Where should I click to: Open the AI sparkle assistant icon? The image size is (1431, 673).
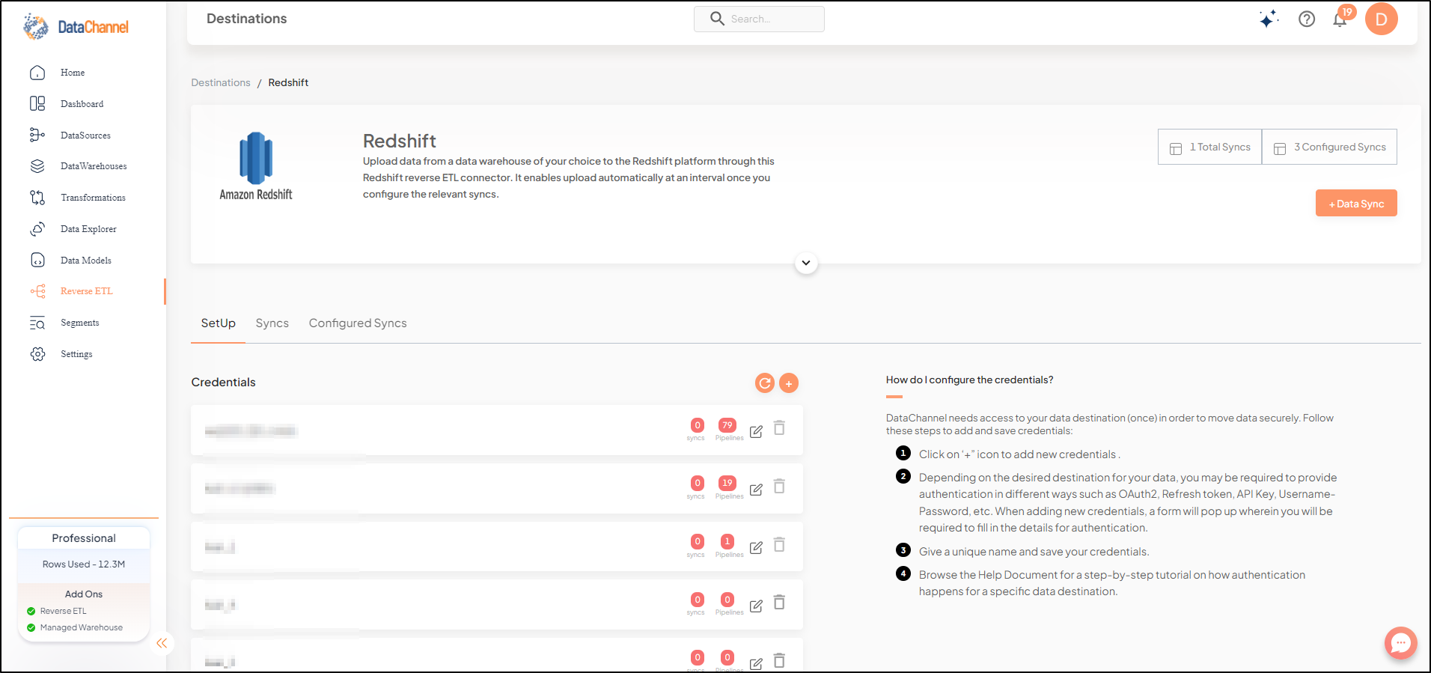pyautogui.click(x=1269, y=19)
